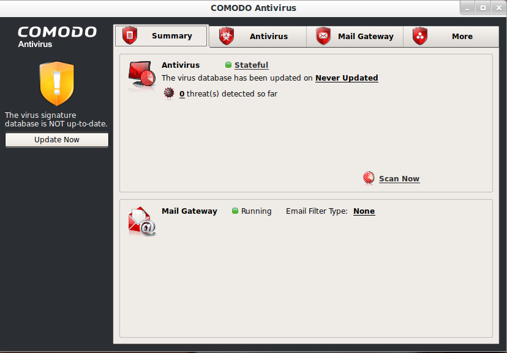507x353 pixels.
Task: Open the Summary tab
Action: [x=161, y=36]
